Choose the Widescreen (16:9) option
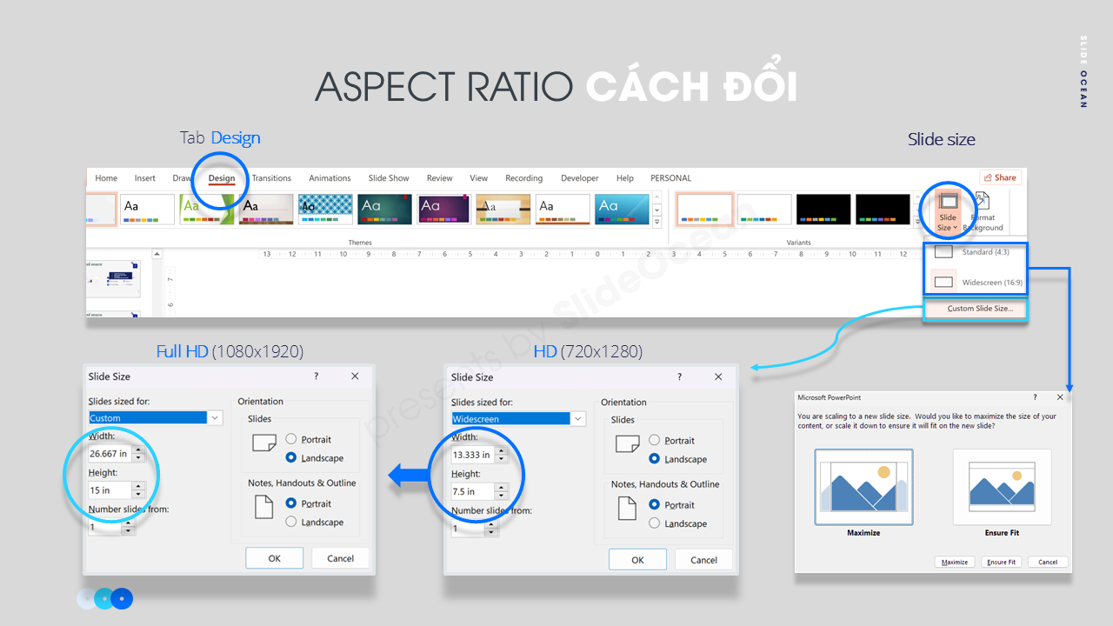The height and width of the screenshot is (626, 1113). 975,282
